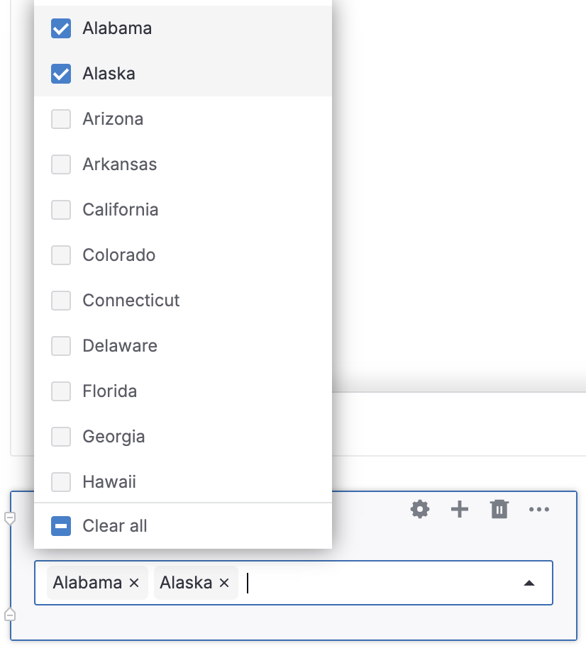Check the California checkbox
586x648 pixels.
coord(61,210)
